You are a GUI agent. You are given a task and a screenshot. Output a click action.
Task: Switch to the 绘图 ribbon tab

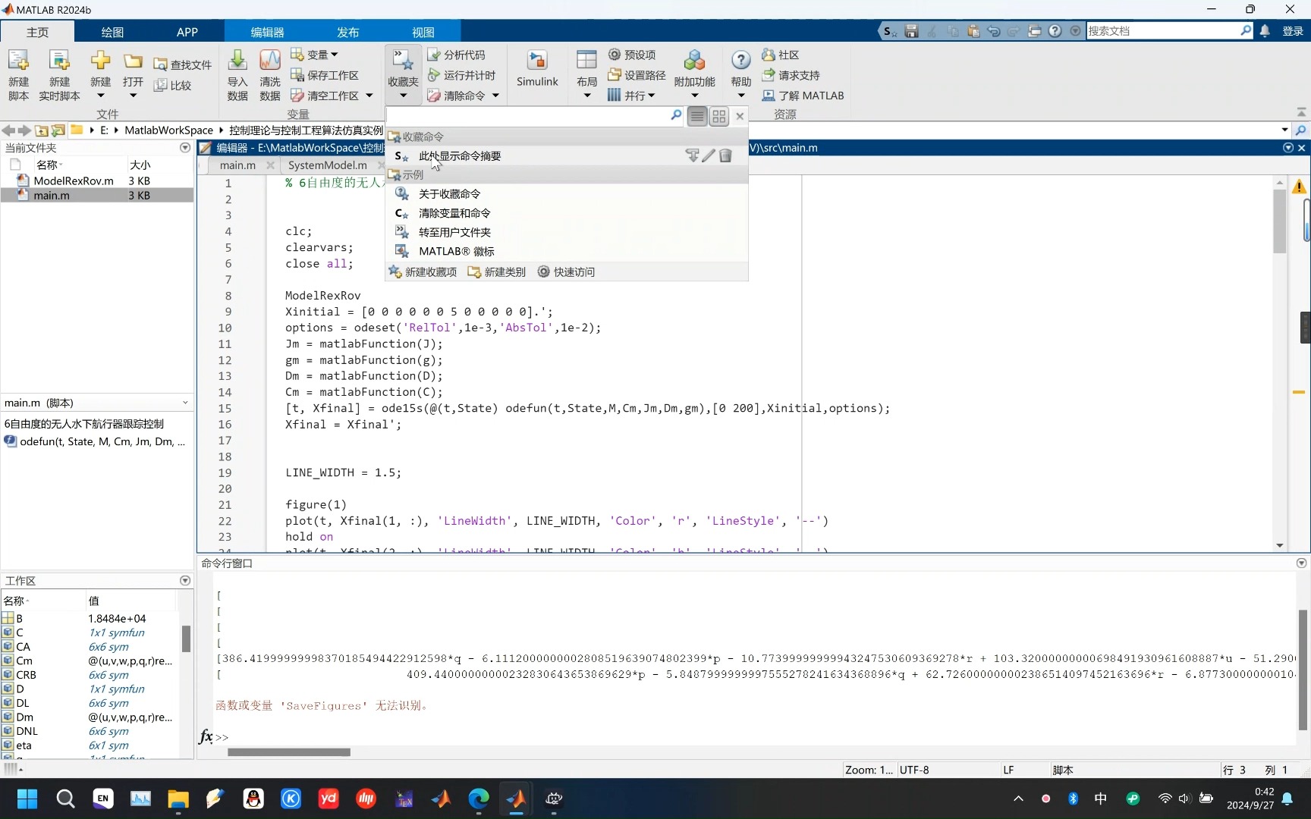112,32
